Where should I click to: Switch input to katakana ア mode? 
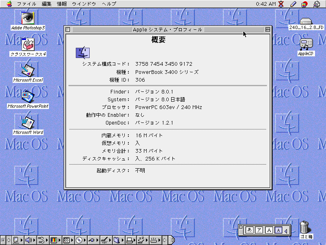click(259, 230)
